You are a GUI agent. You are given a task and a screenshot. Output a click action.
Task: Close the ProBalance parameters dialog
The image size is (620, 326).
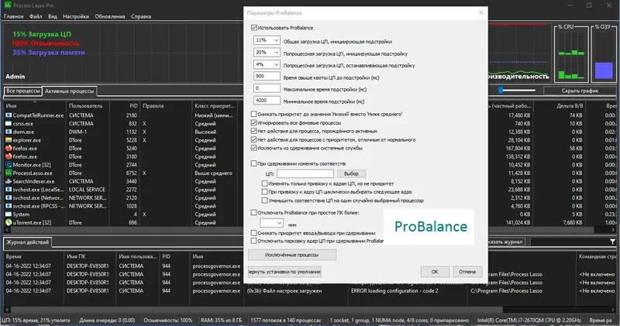pyautogui.click(x=481, y=12)
